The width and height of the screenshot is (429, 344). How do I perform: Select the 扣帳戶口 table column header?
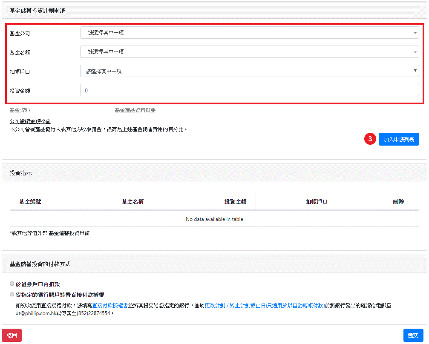[317, 202]
